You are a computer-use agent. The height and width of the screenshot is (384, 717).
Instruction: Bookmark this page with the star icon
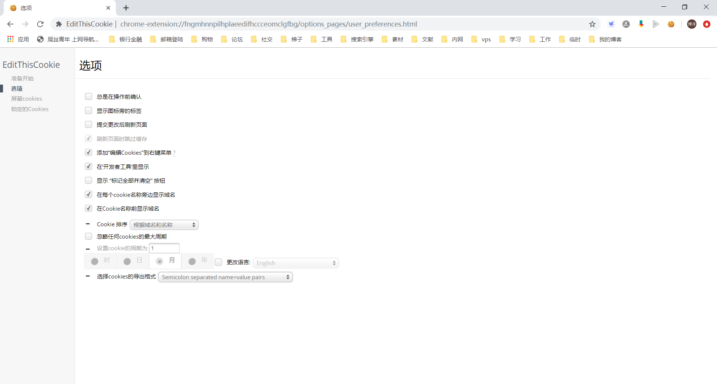point(592,24)
